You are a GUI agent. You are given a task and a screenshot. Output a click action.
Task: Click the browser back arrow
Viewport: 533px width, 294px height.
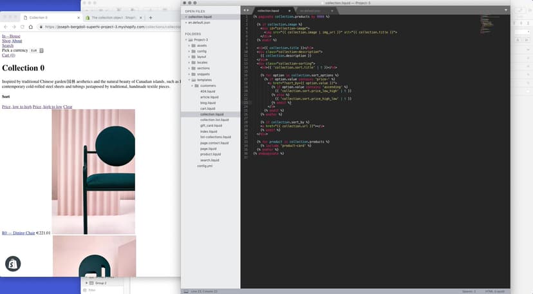pos(5,26)
